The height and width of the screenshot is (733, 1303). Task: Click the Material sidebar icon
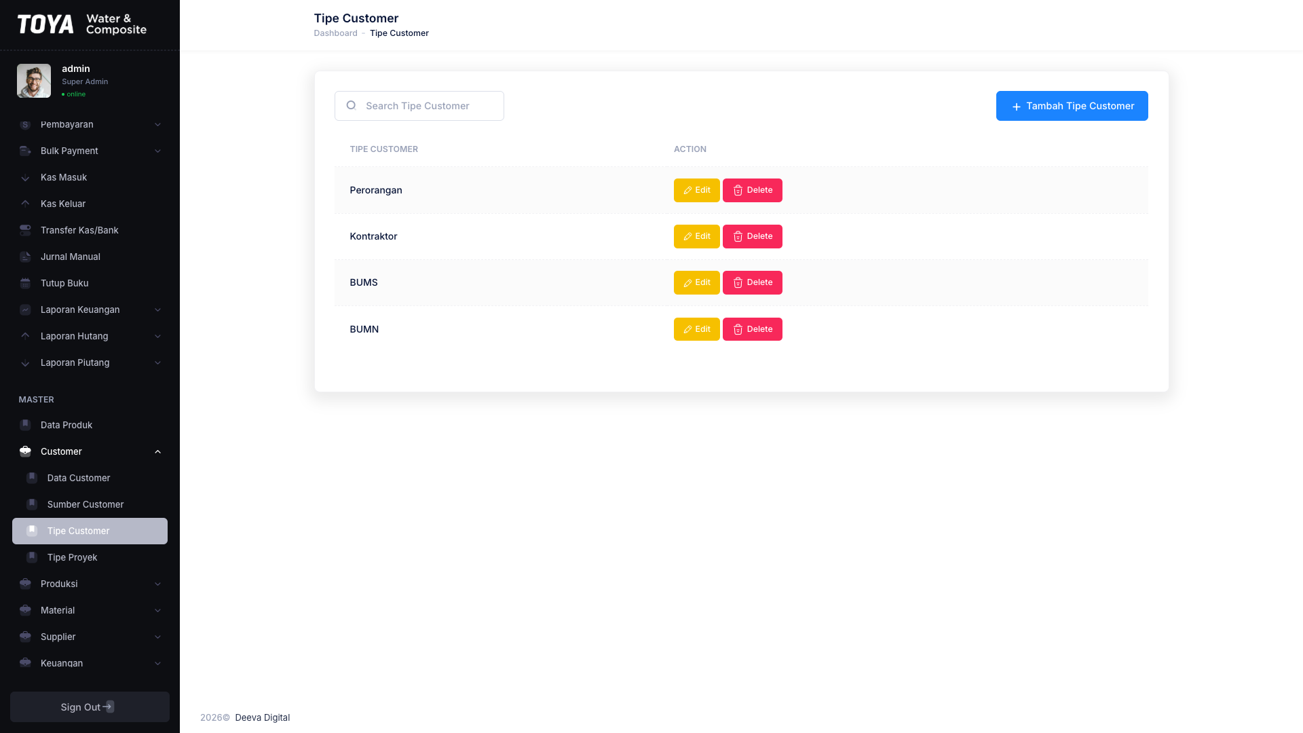pos(25,610)
